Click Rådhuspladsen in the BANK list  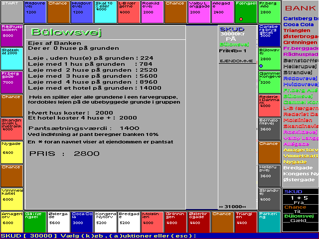[x=301, y=54]
